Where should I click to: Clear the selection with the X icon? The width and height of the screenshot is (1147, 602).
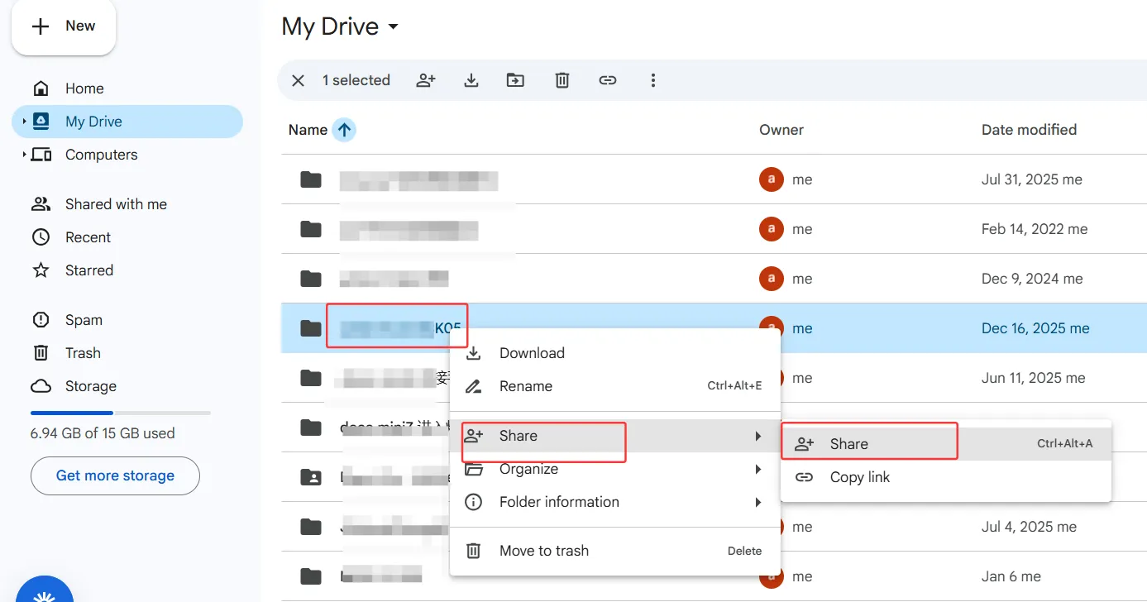coord(299,80)
